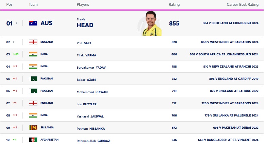Open Suryakumar YADAV player profile
The width and height of the screenshot is (265, 144).
[91, 67]
